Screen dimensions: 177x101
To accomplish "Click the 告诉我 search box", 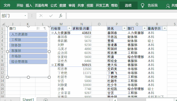I will (153, 6).
